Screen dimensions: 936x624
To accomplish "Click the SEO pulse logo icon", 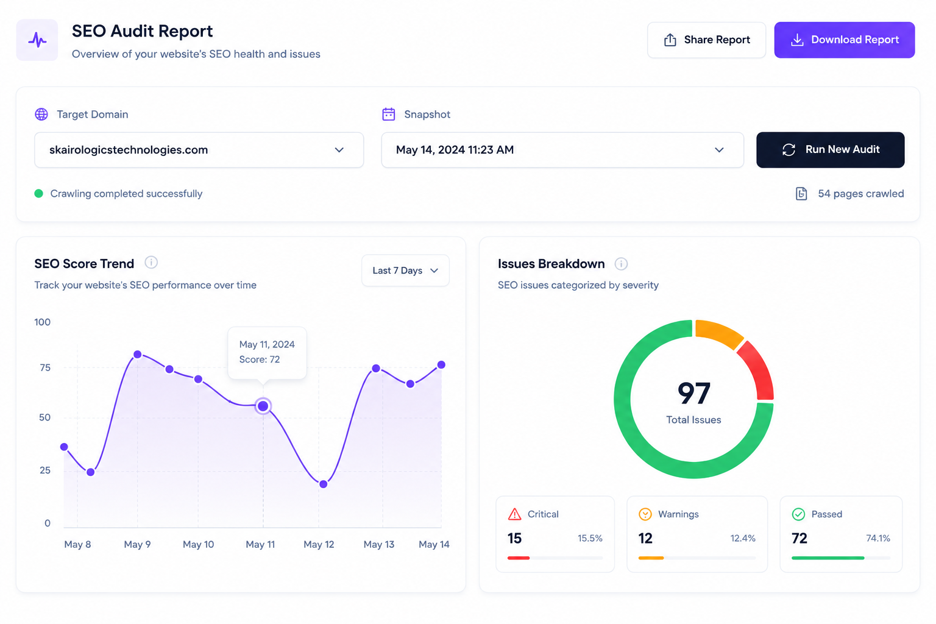I will click(x=37, y=40).
